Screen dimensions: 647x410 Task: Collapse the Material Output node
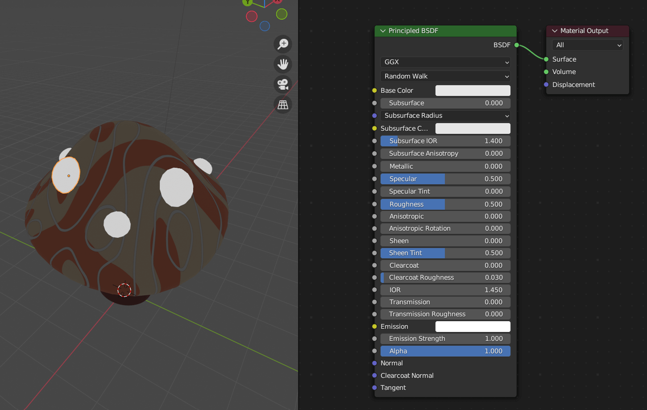click(555, 31)
